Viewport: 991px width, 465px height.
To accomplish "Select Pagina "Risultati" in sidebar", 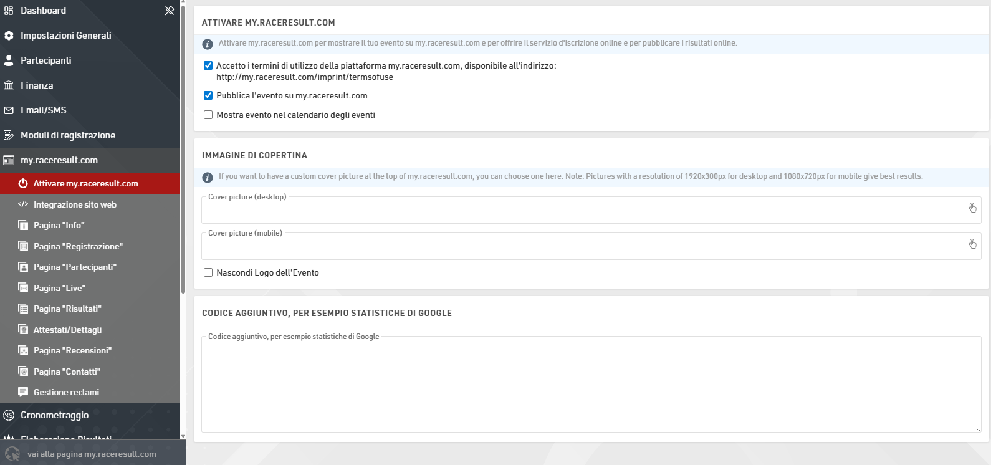I will [67, 309].
